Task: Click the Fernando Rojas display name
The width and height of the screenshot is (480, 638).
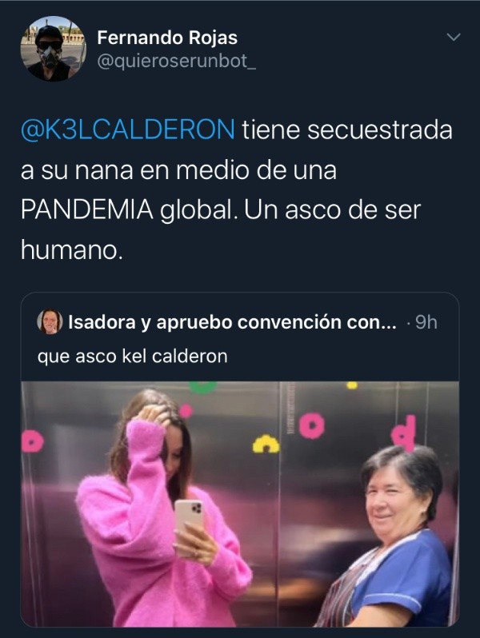Action: (x=167, y=38)
